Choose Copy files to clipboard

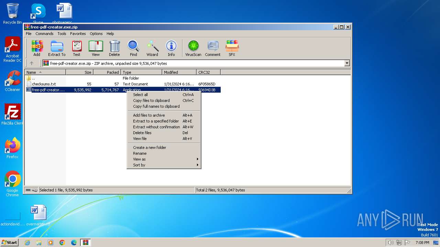(164, 101)
